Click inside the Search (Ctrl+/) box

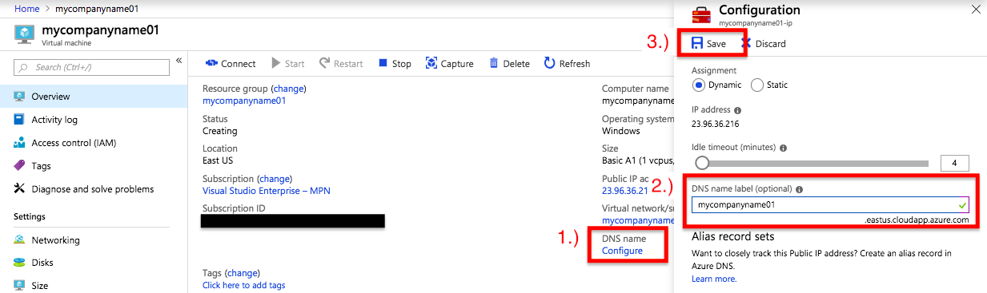[90, 67]
